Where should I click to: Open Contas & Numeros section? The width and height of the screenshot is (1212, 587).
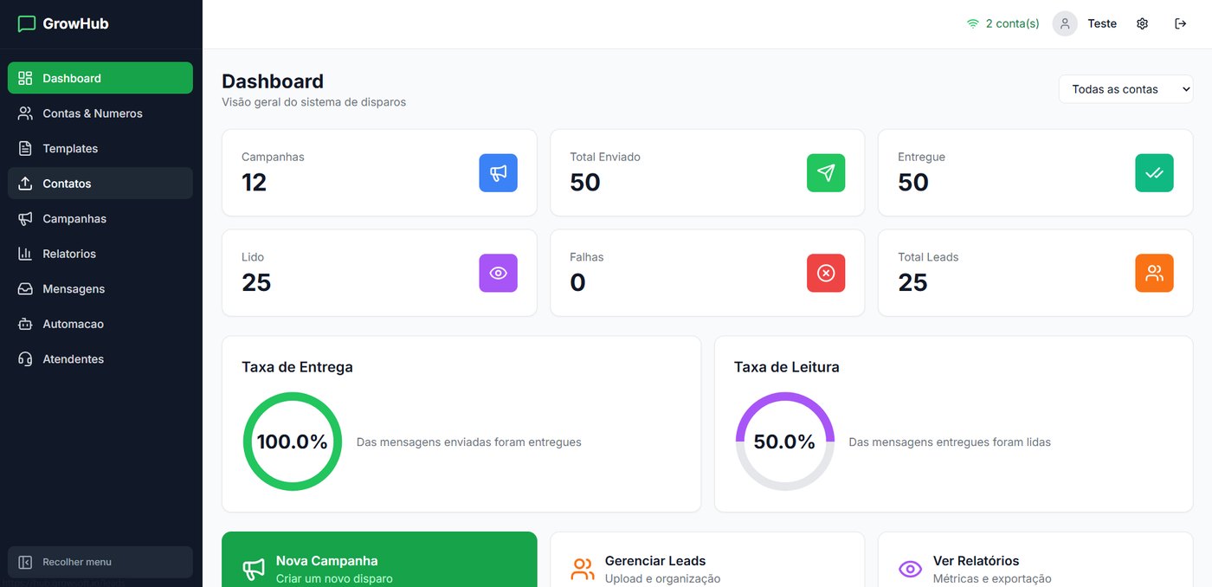(x=100, y=113)
